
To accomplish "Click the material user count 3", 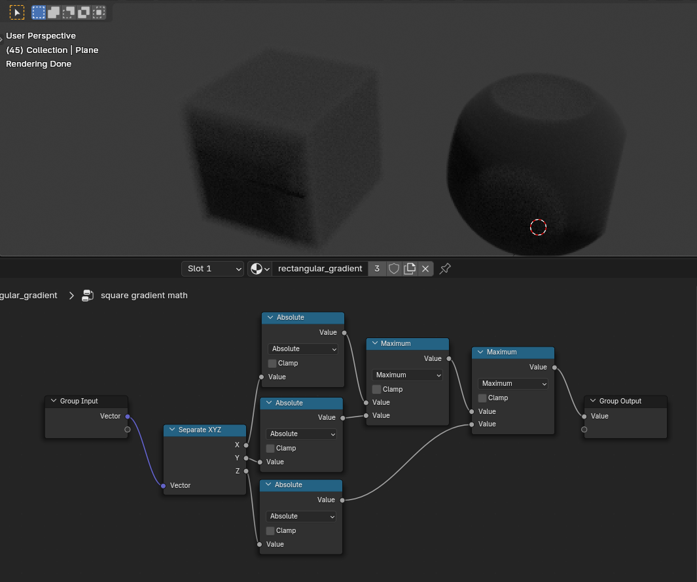I will 377,269.
